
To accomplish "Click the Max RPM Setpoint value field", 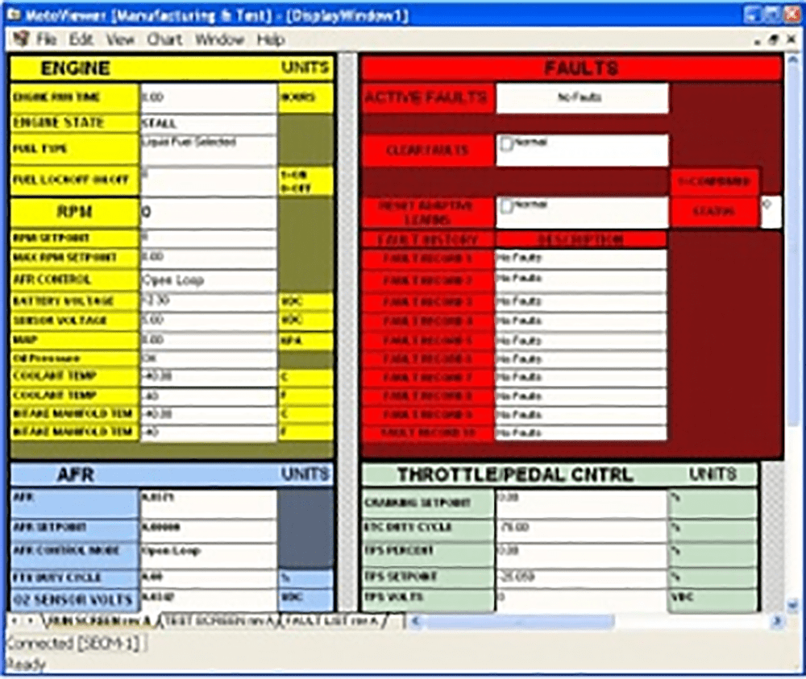I will click(208, 257).
